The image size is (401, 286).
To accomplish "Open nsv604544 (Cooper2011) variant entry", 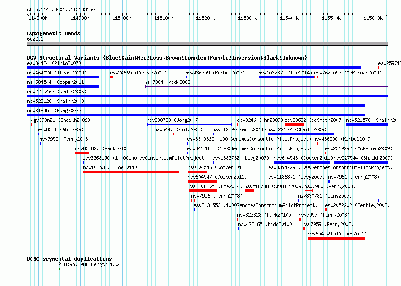I will [x=57, y=82].
